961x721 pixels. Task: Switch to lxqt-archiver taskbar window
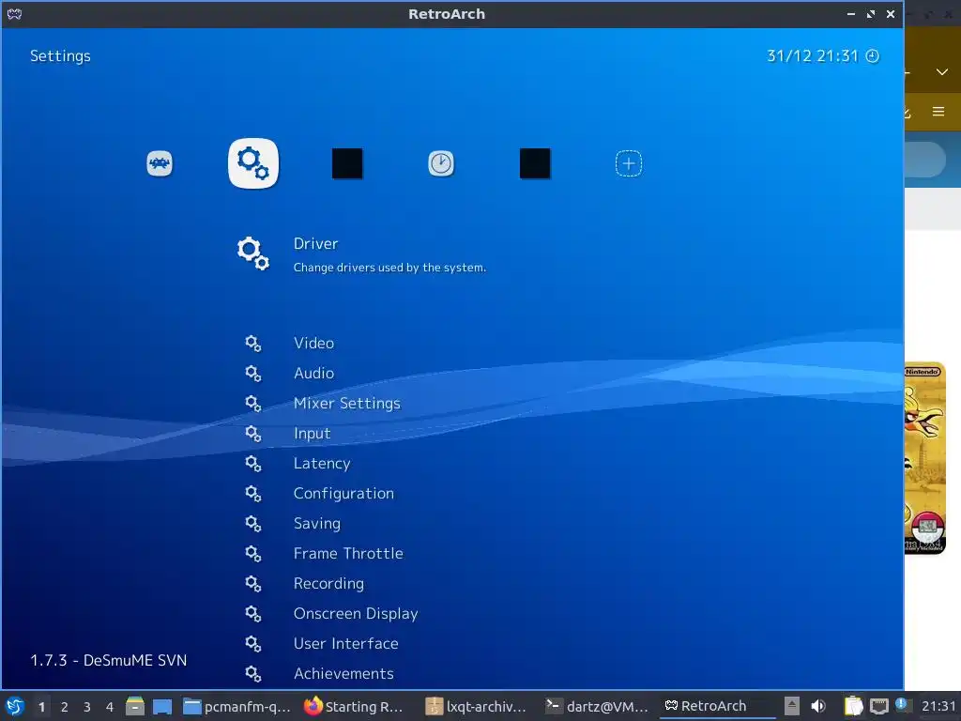[476, 707]
